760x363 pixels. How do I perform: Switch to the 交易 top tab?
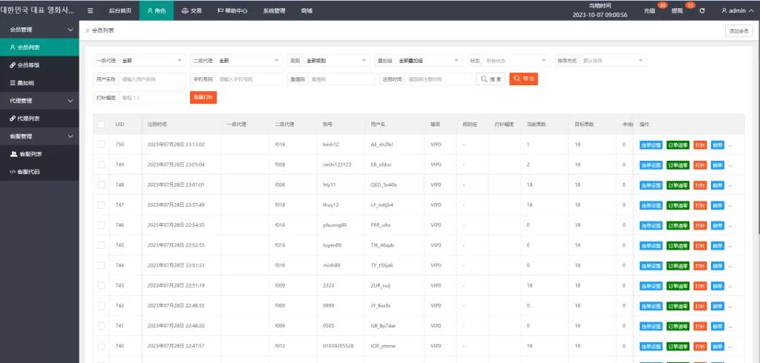pos(191,11)
